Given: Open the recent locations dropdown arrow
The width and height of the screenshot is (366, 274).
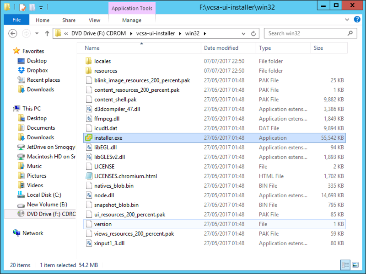Looking at the screenshot, I should (37, 33).
